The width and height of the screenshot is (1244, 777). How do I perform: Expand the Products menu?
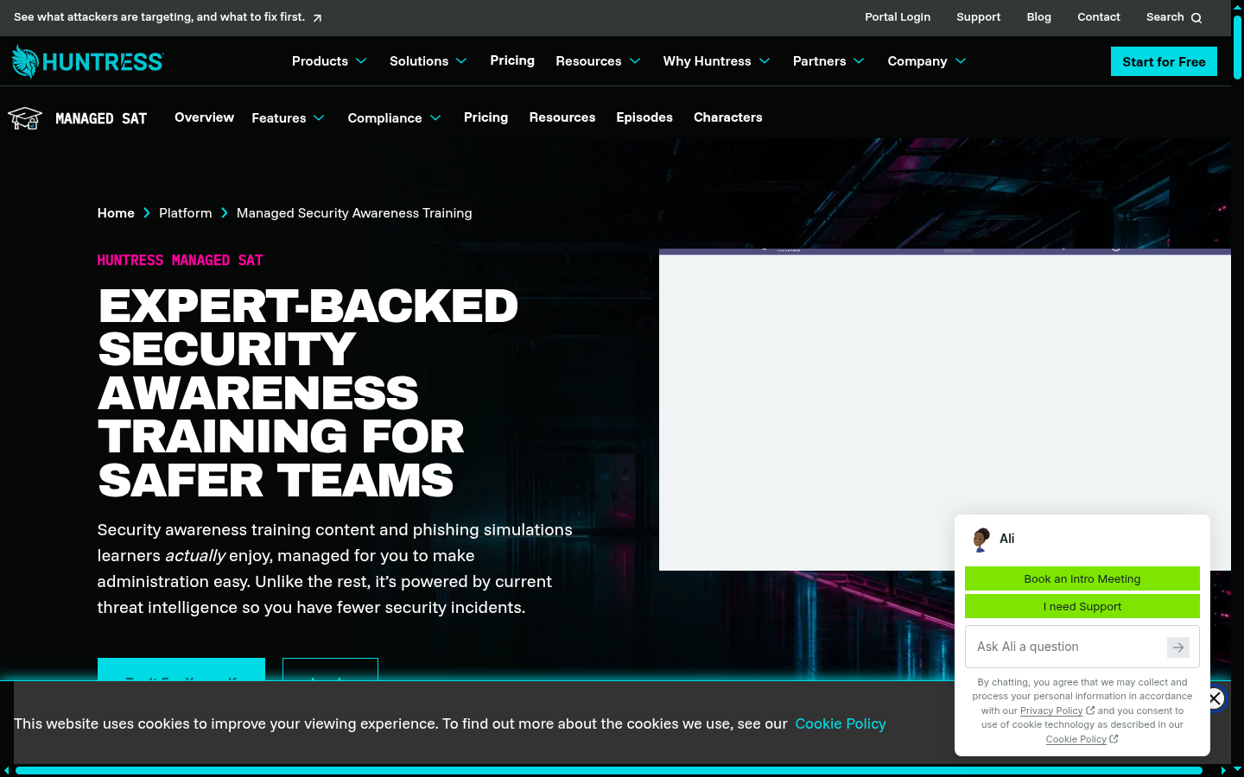click(x=329, y=61)
